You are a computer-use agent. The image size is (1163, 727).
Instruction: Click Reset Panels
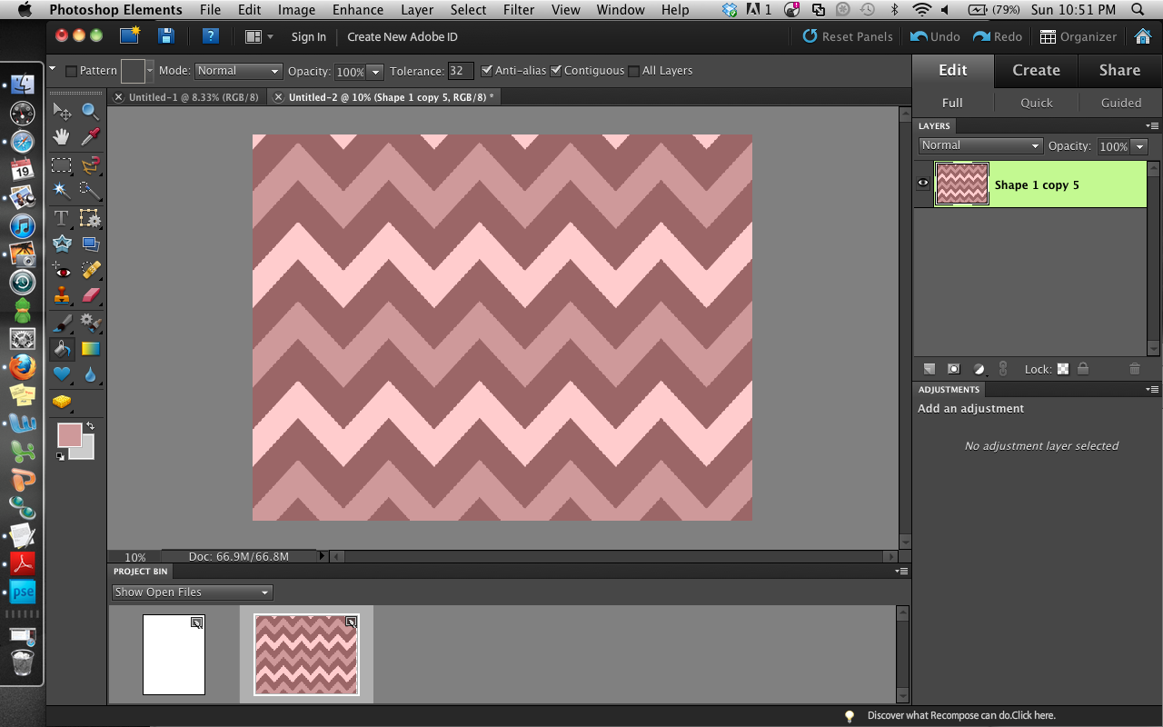click(848, 36)
